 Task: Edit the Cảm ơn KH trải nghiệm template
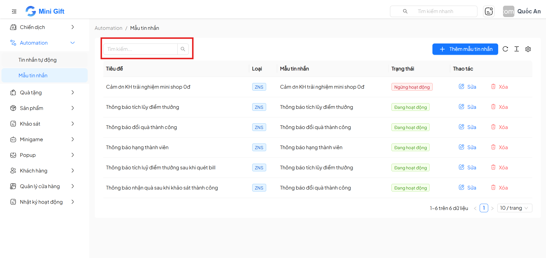click(467, 87)
